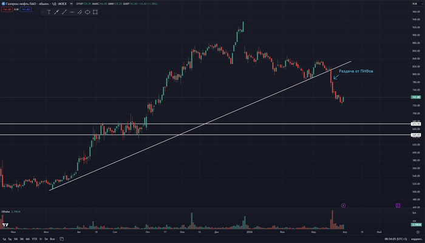The width and height of the screenshot is (425, 243).
Task: Toggle the symbol legend collapse button
Action: pos(71,4)
